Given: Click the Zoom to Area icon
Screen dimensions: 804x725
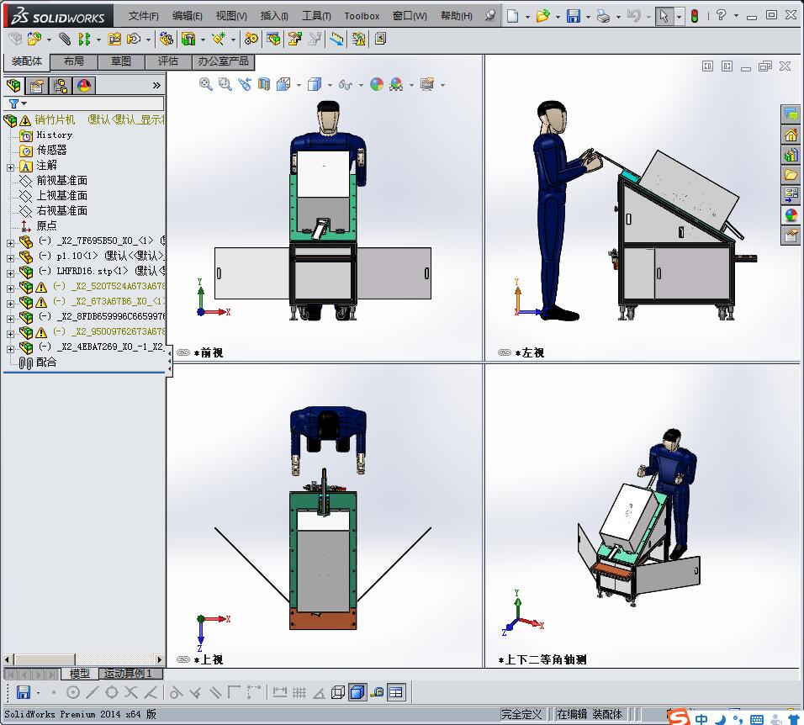Looking at the screenshot, I should click(x=225, y=84).
